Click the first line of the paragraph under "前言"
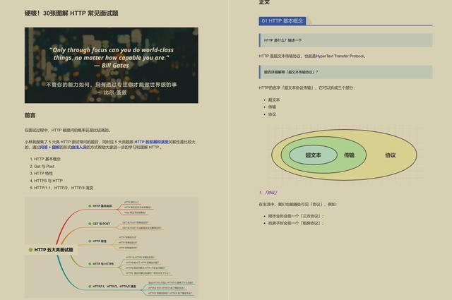Viewport: 452px width, 300px height. coord(68,131)
